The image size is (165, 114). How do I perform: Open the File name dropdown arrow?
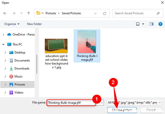102,103
